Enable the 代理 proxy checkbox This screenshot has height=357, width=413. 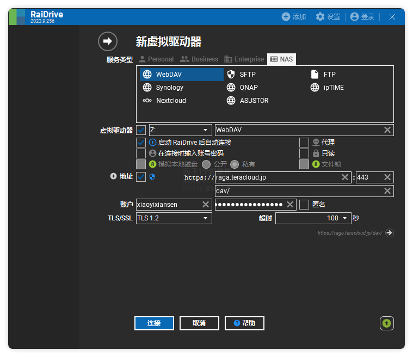point(304,143)
